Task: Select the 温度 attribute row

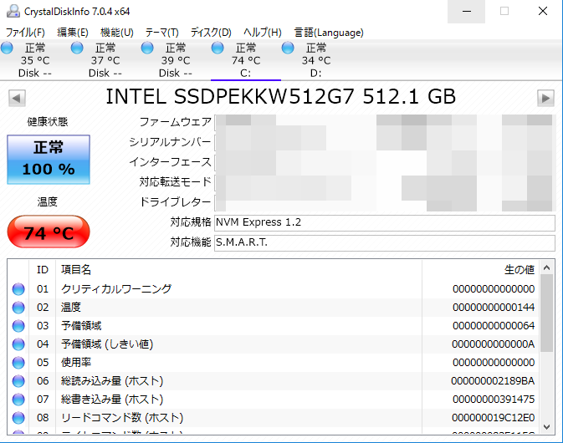Action: tap(273, 308)
